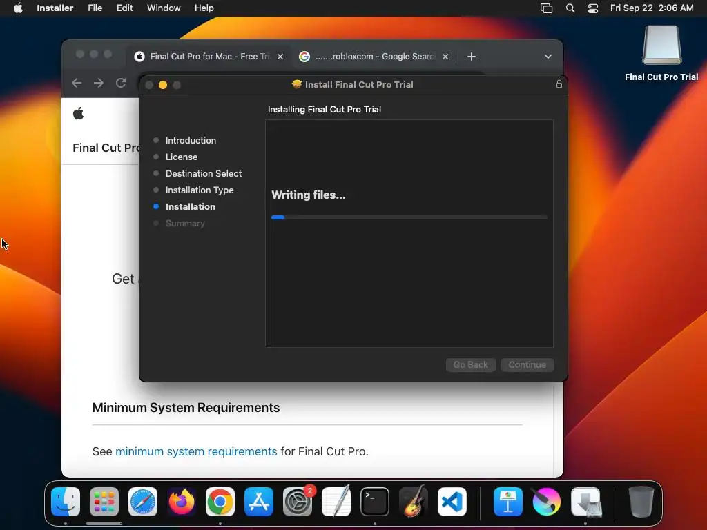
Task: Launch Terminal from the Dock
Action: click(375, 502)
